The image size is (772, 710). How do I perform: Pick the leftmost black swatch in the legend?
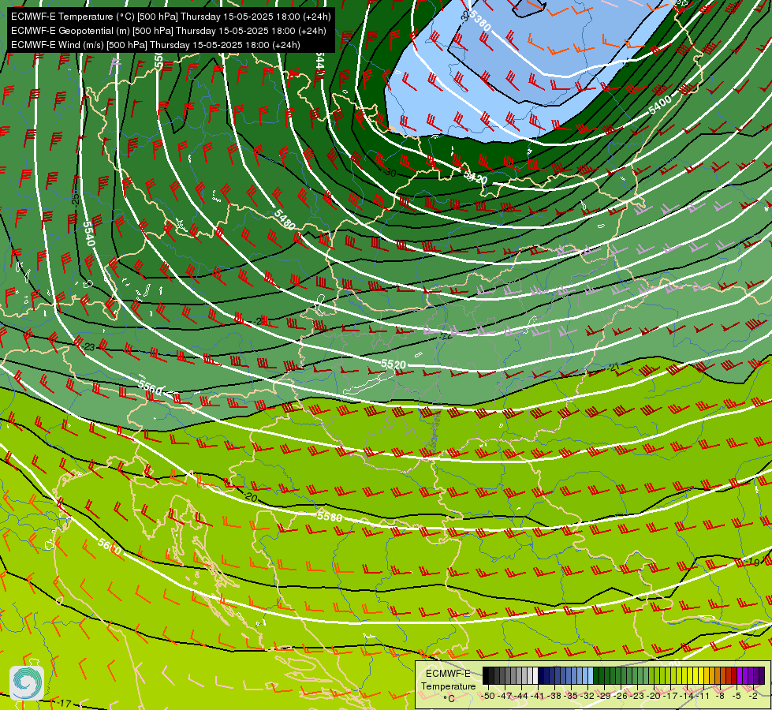point(486,675)
